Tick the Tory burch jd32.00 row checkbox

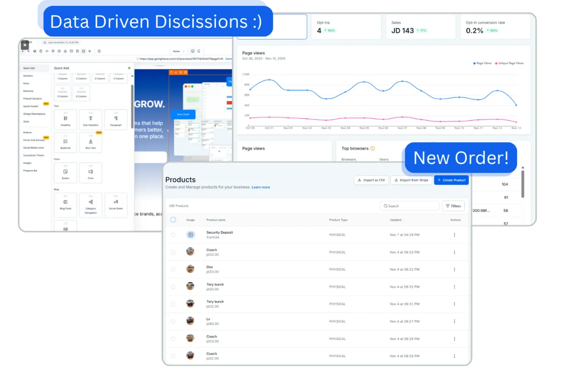173,304
